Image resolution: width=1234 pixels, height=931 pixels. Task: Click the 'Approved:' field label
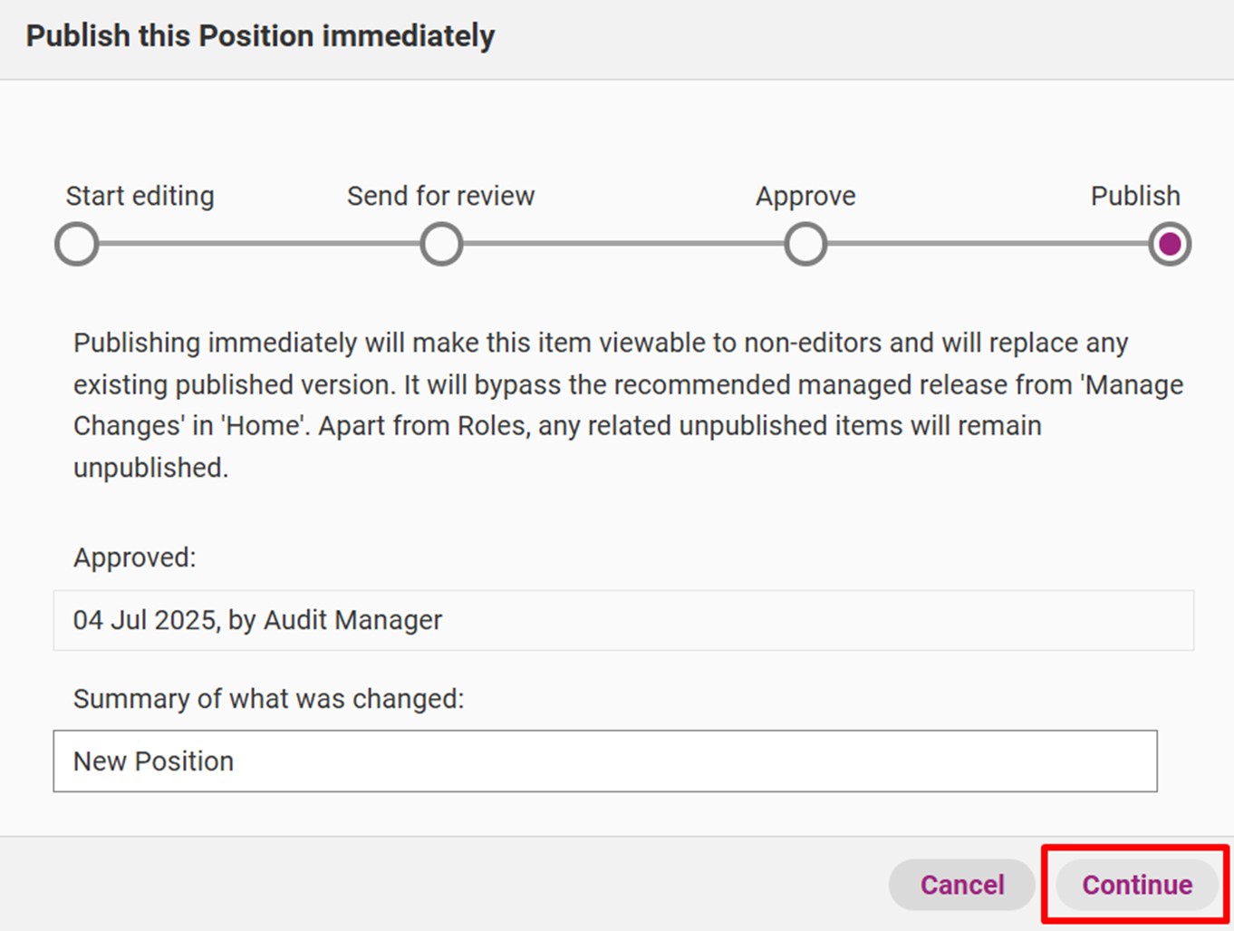pos(135,557)
